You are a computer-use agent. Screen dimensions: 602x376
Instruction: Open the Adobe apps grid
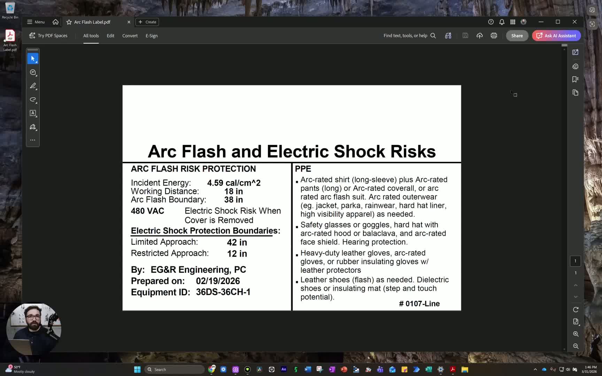coord(512,22)
